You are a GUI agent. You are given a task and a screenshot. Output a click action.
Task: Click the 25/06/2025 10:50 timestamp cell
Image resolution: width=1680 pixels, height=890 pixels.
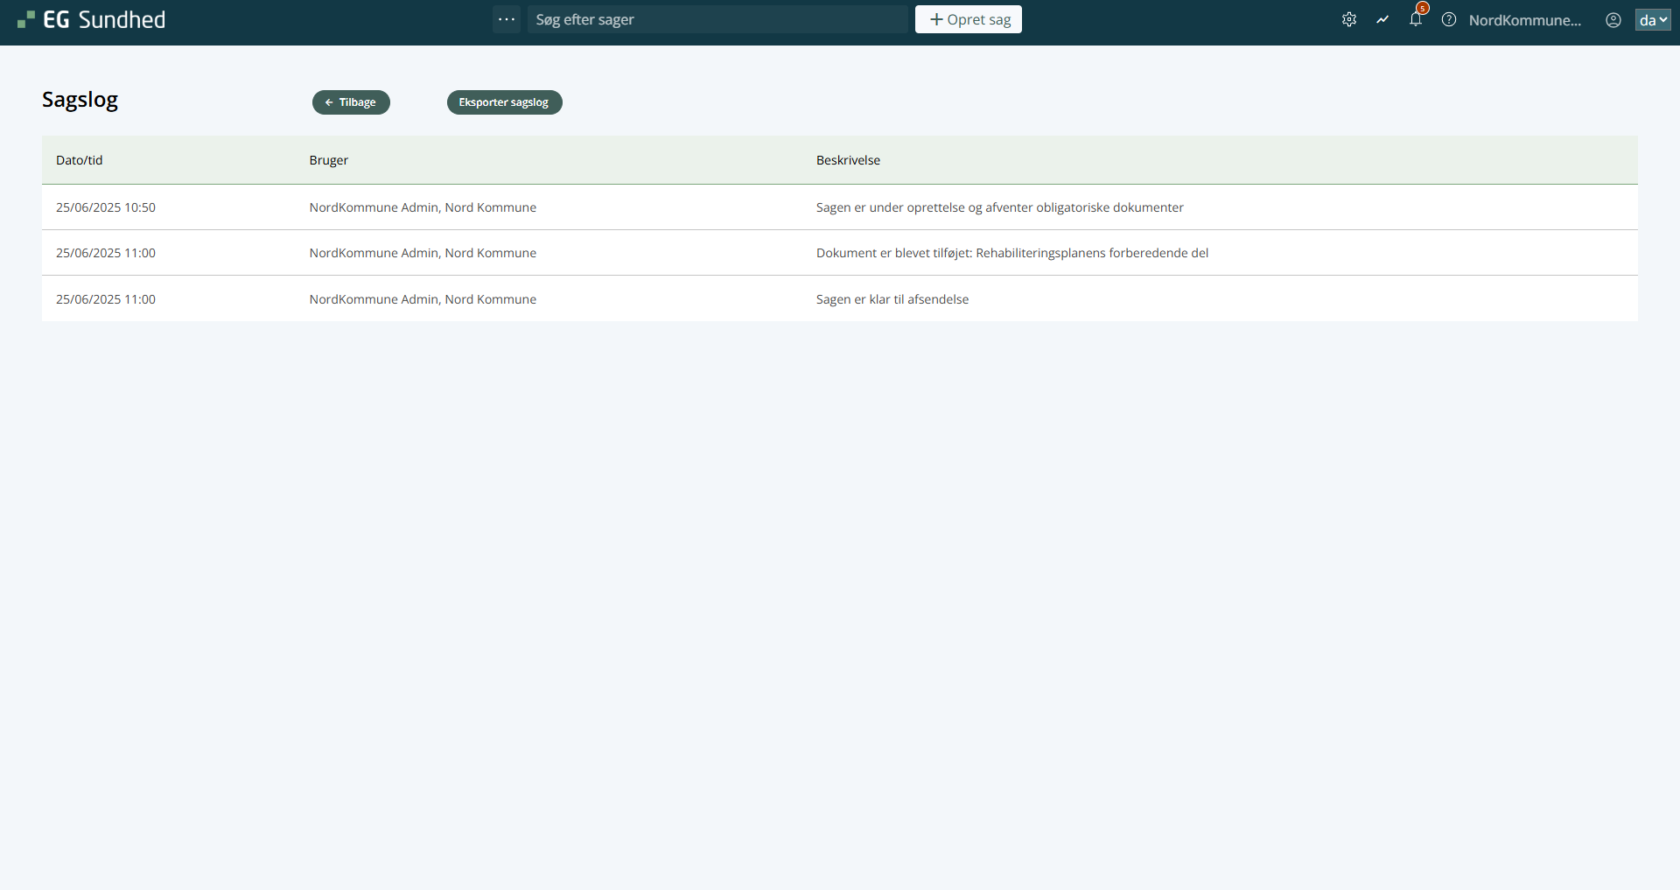106,207
